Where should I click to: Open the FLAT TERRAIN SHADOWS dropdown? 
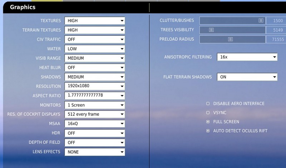[247, 77]
